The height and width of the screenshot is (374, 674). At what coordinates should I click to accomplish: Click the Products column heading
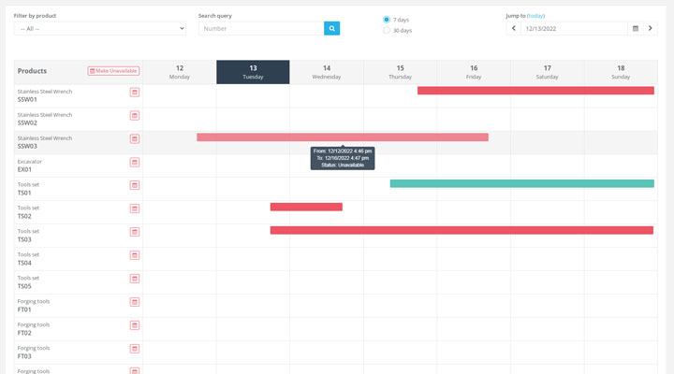[x=32, y=71]
